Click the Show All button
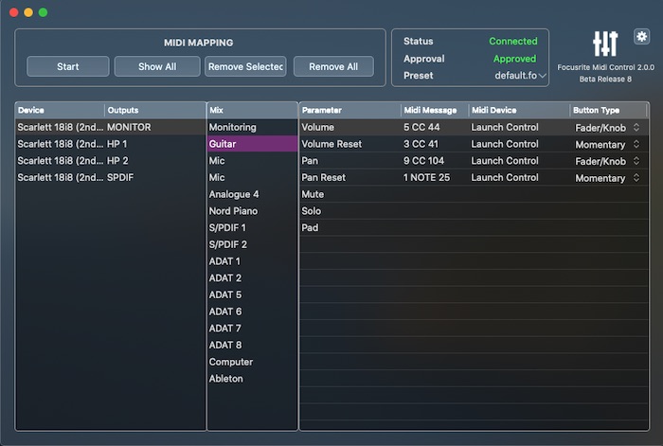 157,66
